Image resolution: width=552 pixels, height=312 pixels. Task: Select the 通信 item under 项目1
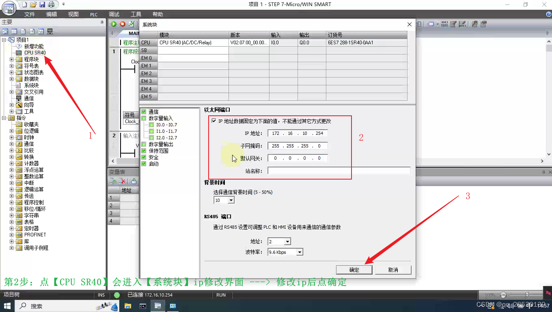coord(29,98)
